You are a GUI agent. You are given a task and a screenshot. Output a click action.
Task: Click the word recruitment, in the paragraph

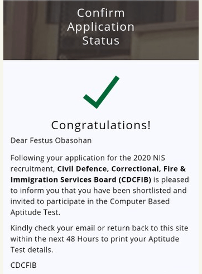(33, 169)
